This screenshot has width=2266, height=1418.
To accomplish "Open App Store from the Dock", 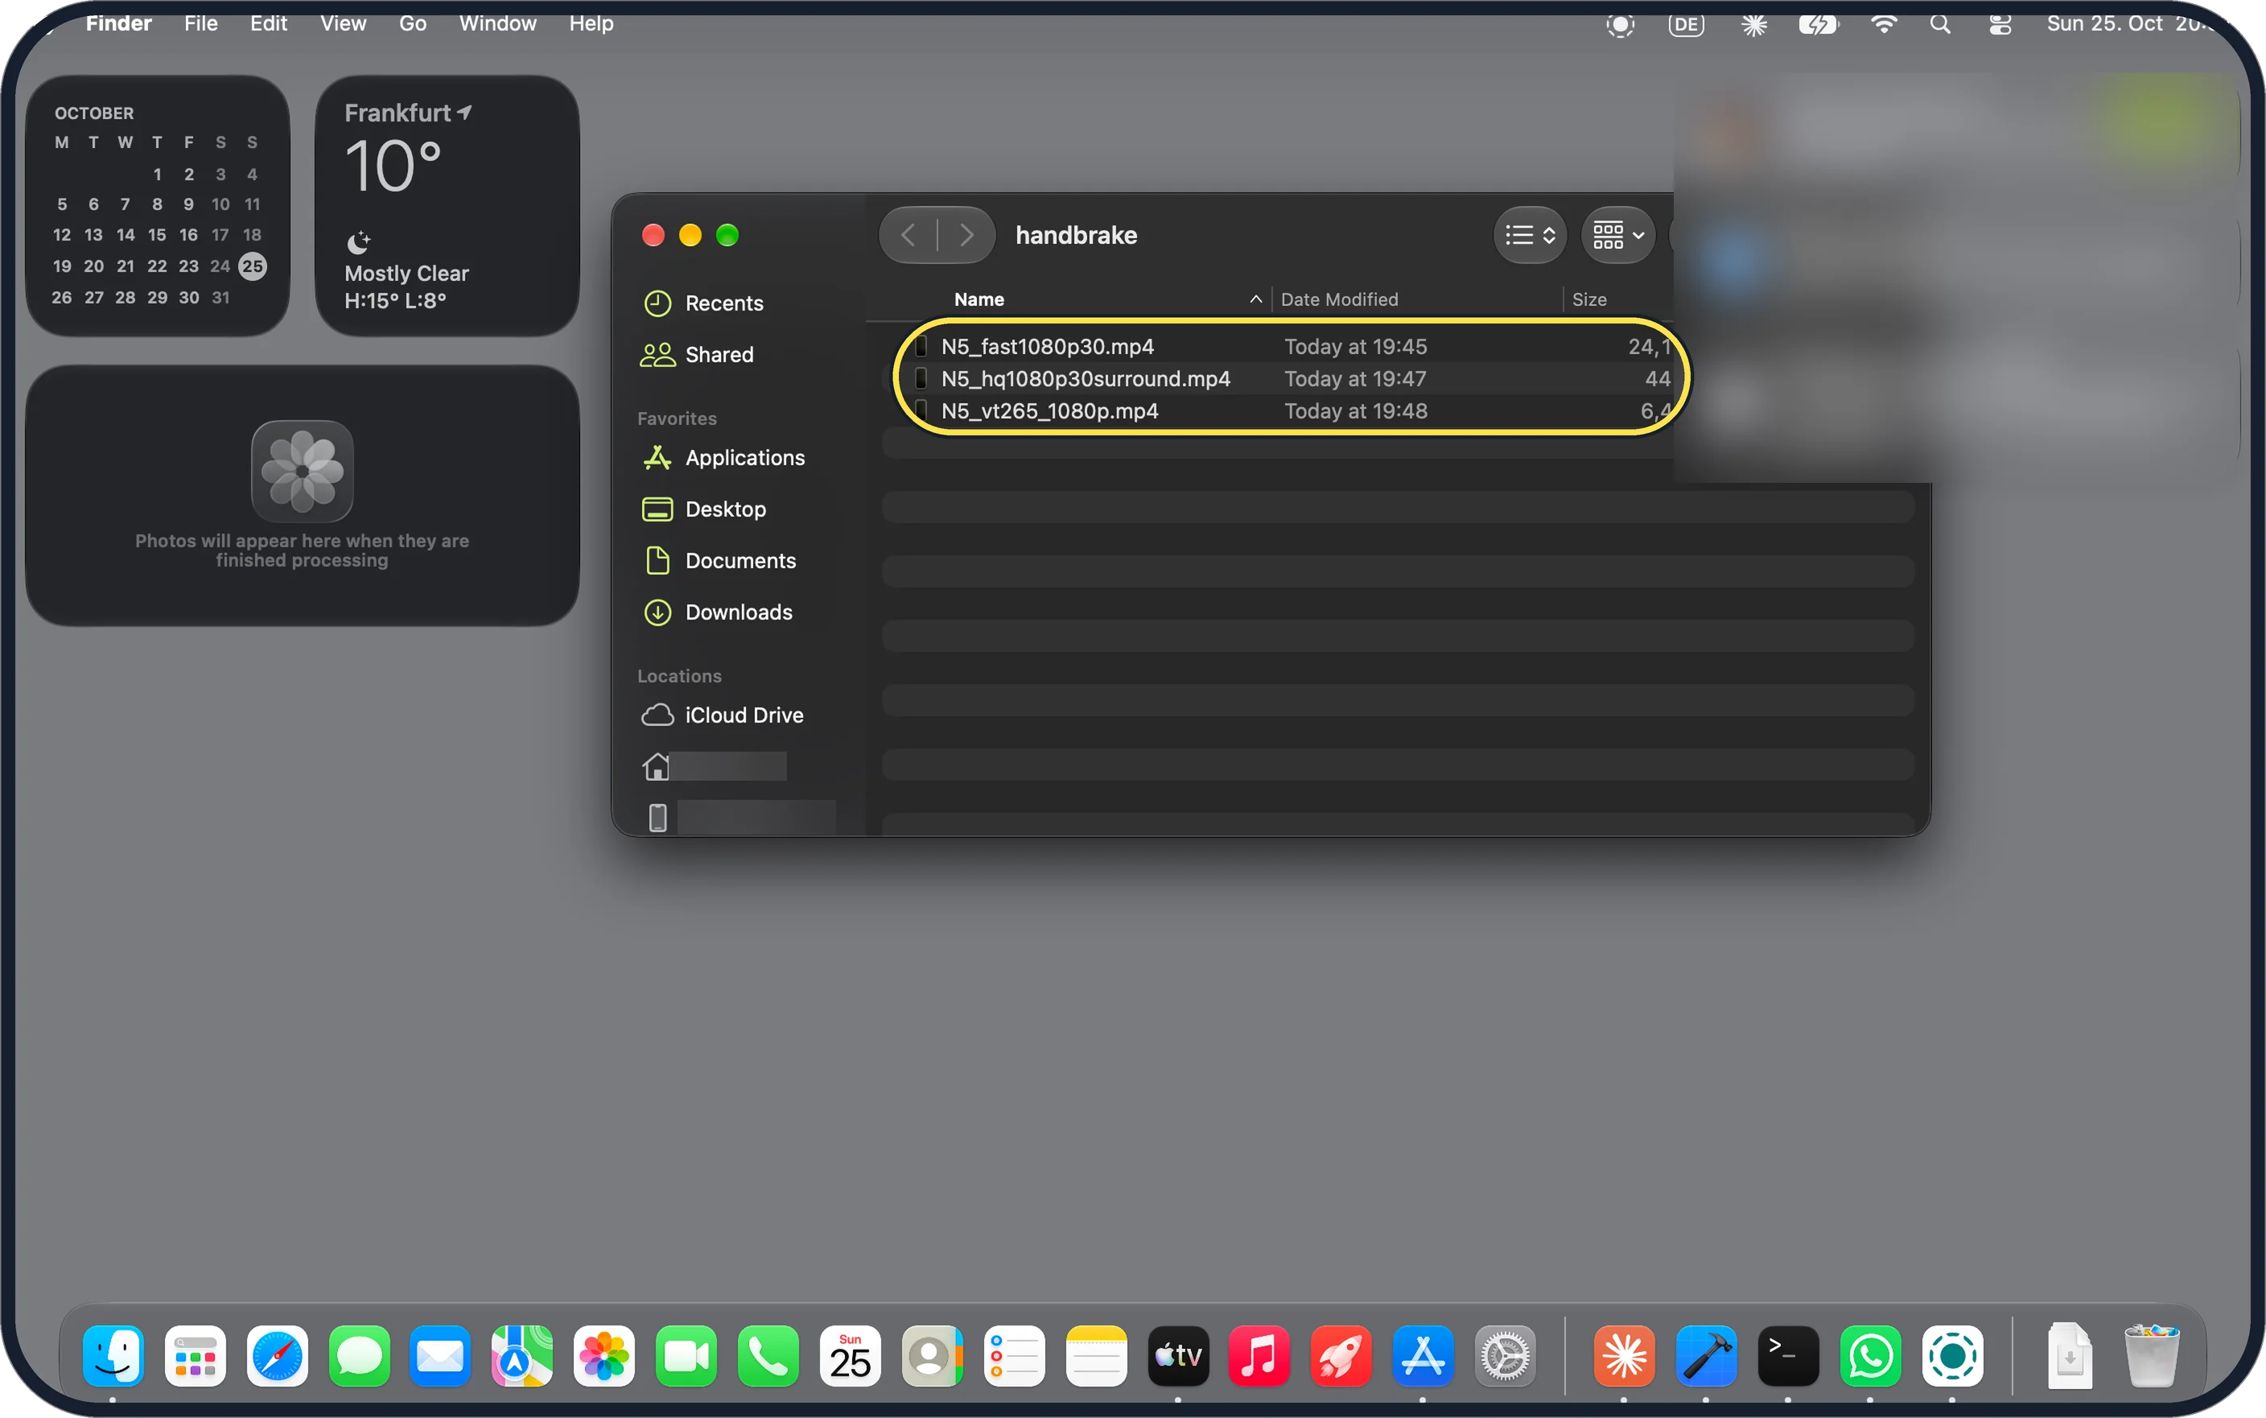I will point(1422,1355).
